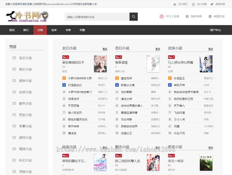Select 都市小说 in left sidebar
This screenshot has height=175, width=232.
coord(25,104)
